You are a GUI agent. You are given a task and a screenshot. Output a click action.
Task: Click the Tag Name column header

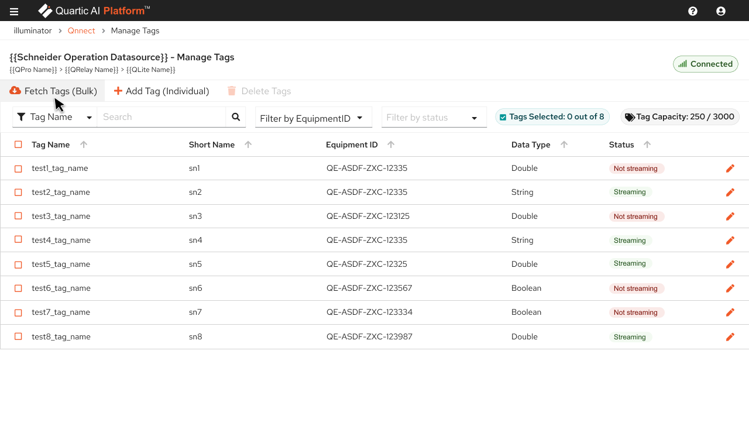[51, 145]
